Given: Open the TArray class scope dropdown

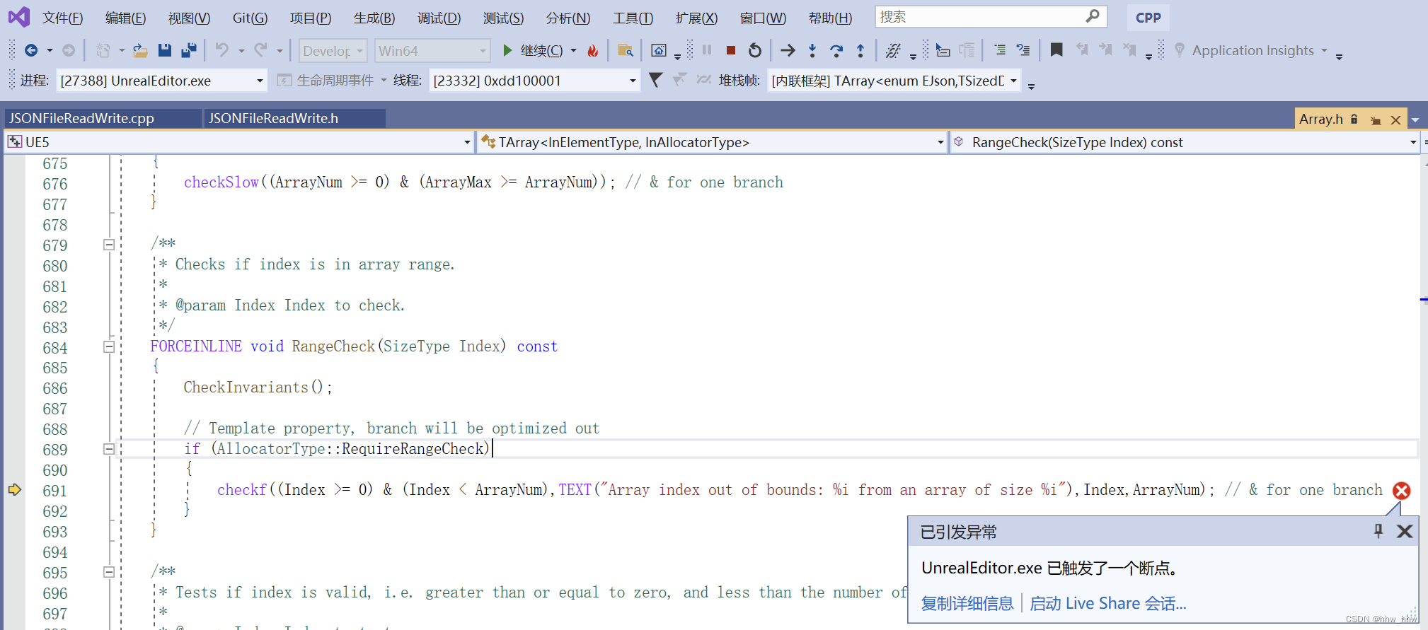Looking at the screenshot, I should 712,142.
